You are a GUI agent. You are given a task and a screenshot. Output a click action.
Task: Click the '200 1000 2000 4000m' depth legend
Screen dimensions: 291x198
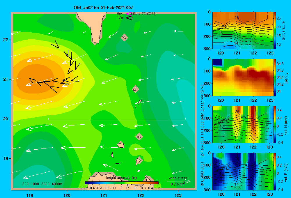pyautogui.click(x=42, y=184)
